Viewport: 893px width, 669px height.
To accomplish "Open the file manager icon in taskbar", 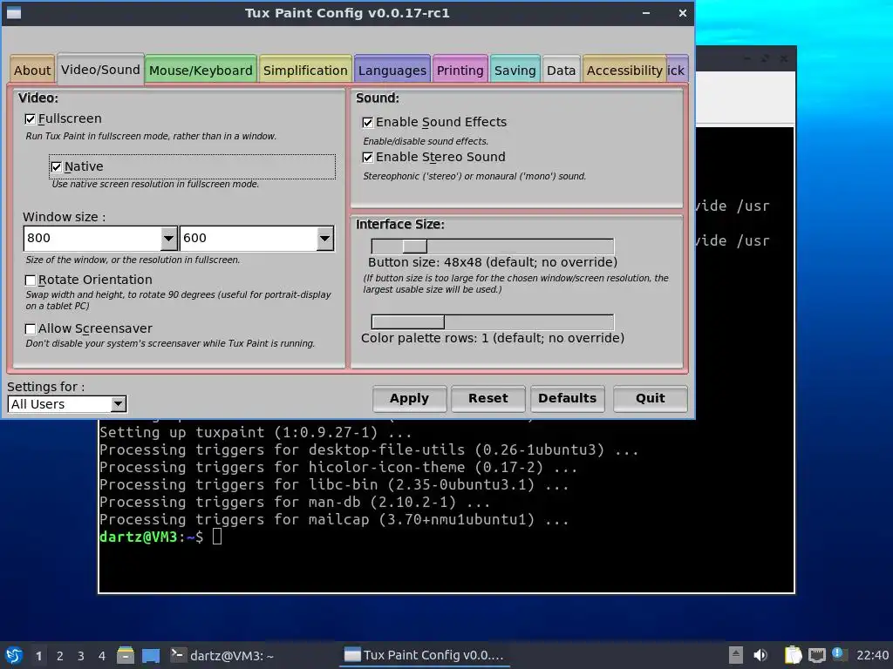I will (126, 655).
